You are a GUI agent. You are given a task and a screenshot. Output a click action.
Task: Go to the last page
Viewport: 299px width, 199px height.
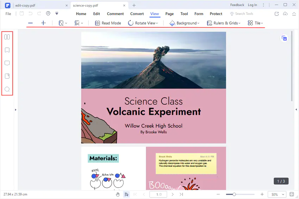coord(181,194)
